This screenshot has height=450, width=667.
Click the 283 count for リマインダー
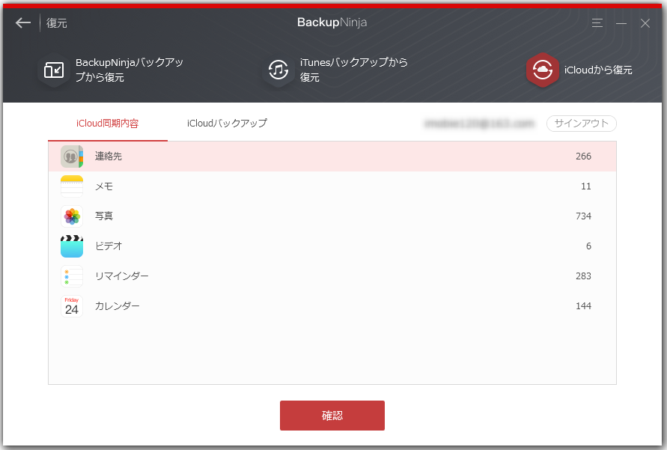(583, 276)
